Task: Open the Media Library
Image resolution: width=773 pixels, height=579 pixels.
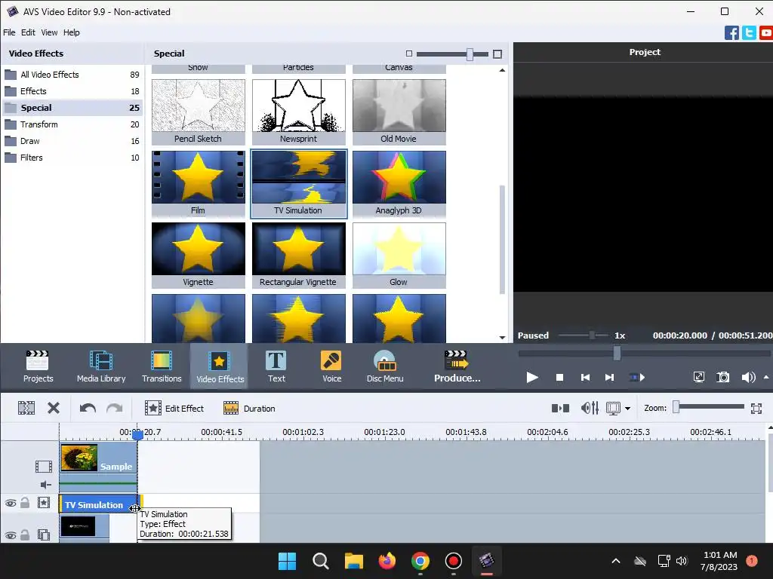Action: pos(101,366)
